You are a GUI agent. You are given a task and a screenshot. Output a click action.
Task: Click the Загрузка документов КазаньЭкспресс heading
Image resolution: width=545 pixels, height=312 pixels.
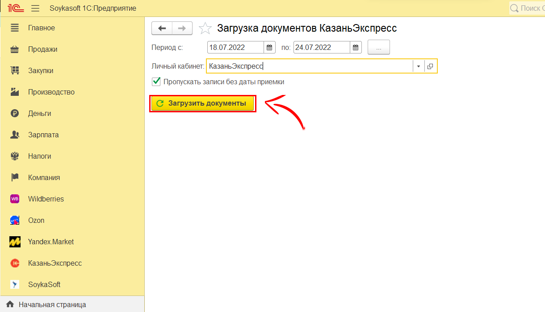pyautogui.click(x=307, y=29)
